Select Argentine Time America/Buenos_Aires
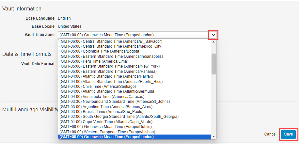Image resolution: width=302 pixels, height=144 pixels. click(106, 107)
